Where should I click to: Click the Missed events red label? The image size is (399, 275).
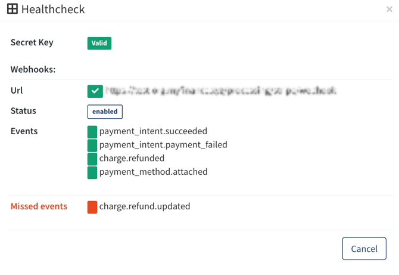(x=39, y=206)
